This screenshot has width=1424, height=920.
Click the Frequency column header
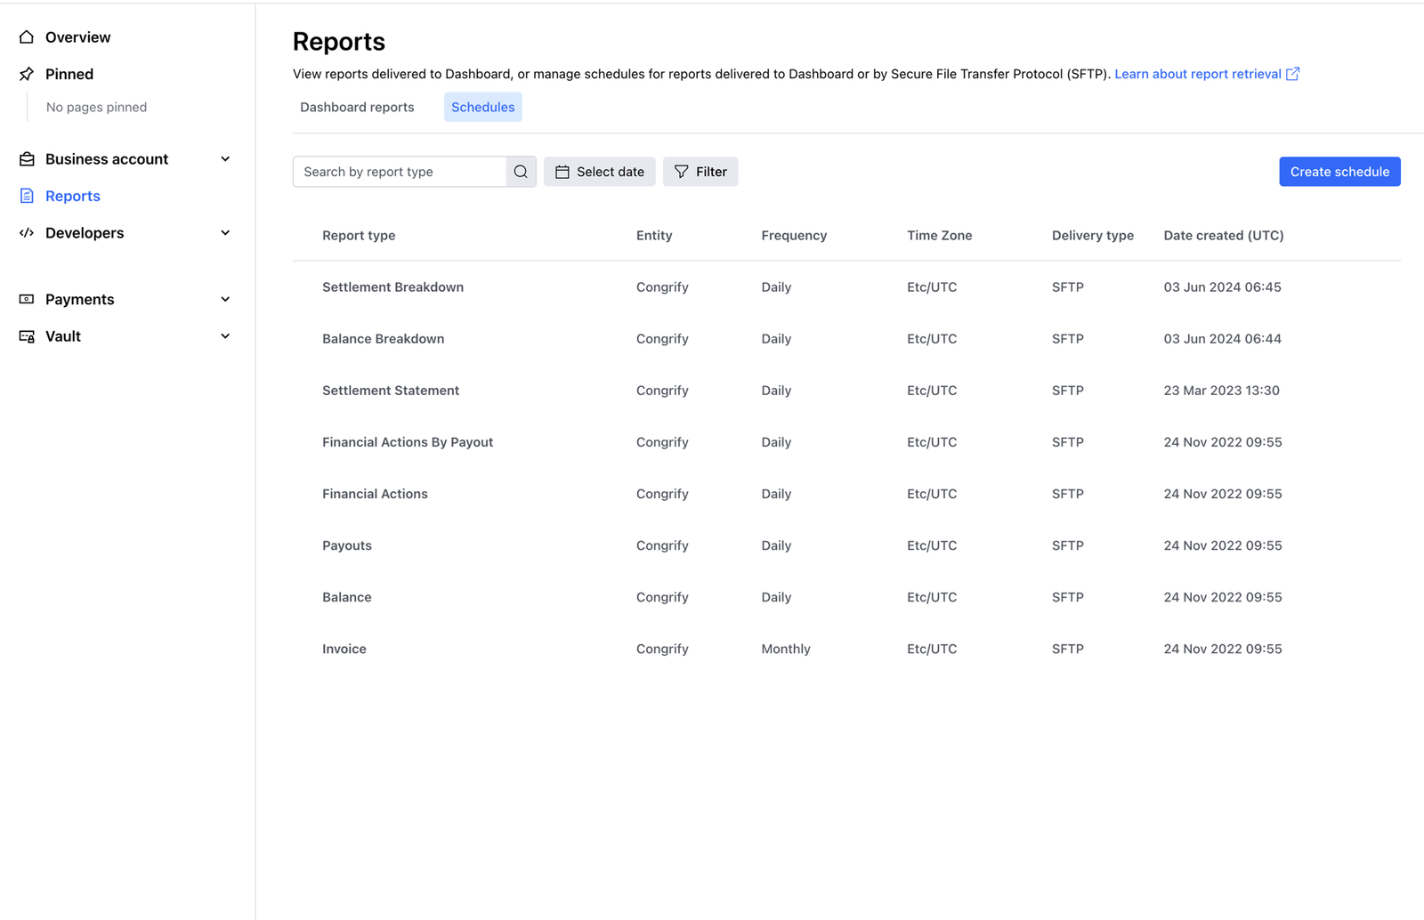point(794,236)
